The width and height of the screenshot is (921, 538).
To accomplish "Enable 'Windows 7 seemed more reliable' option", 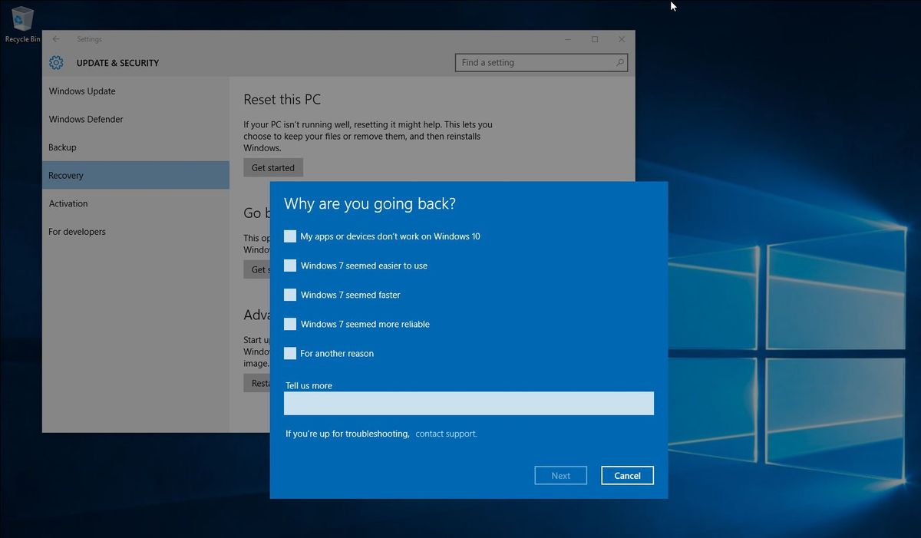I will click(290, 324).
